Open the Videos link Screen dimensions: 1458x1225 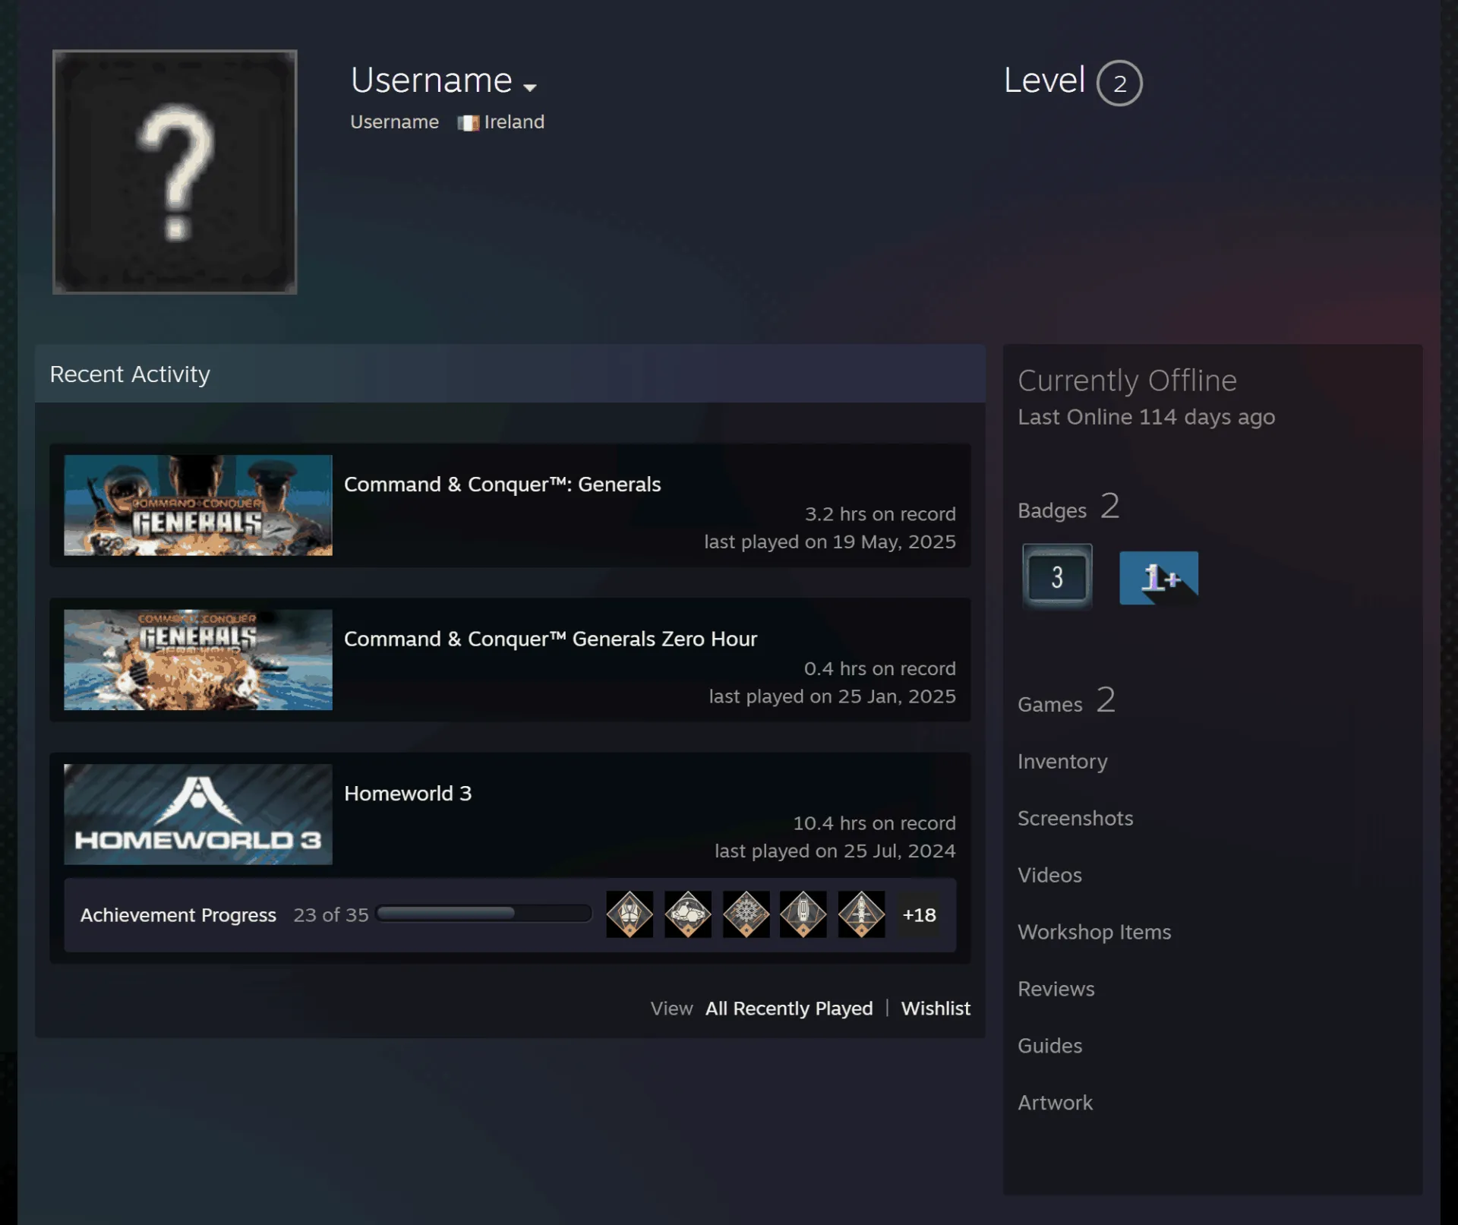click(x=1049, y=875)
